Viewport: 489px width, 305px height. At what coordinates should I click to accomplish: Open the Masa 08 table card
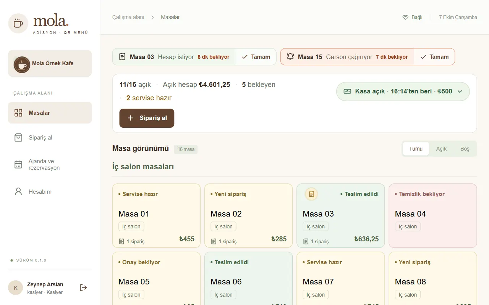433,278
